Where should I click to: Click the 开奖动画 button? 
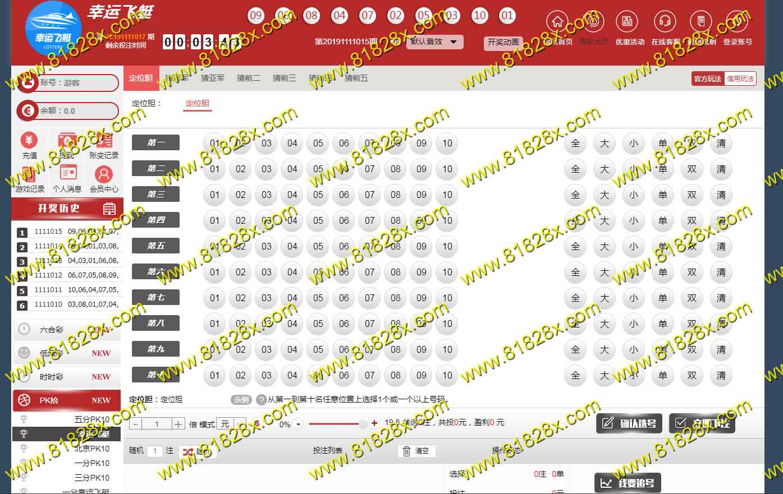click(503, 42)
